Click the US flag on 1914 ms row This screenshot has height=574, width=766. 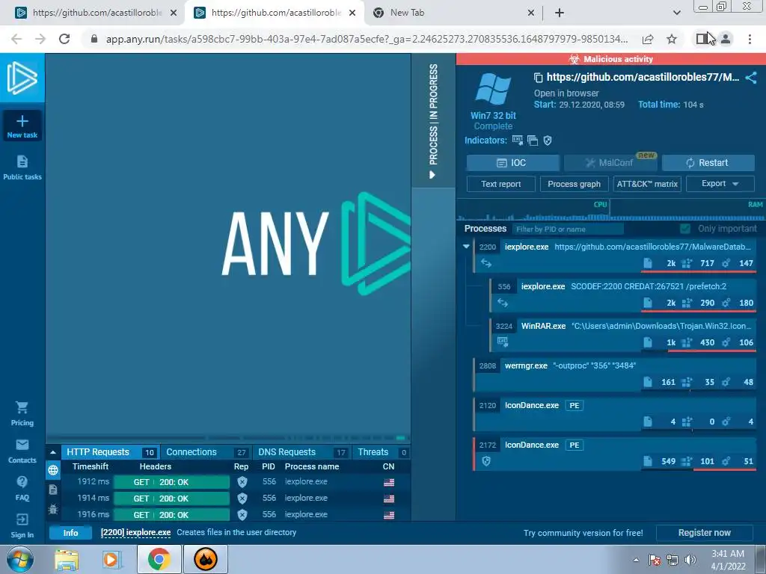pyautogui.click(x=389, y=499)
